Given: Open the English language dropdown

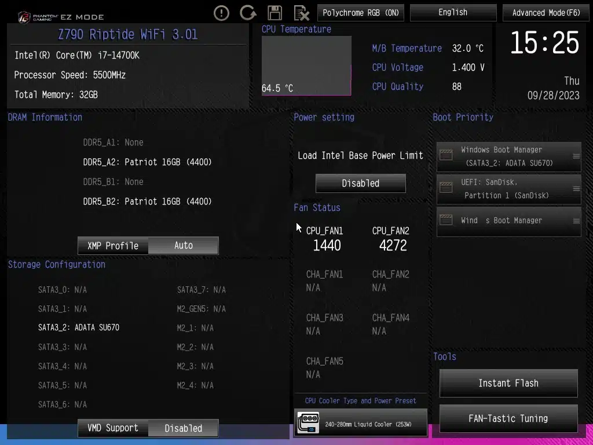Looking at the screenshot, I should (x=453, y=13).
